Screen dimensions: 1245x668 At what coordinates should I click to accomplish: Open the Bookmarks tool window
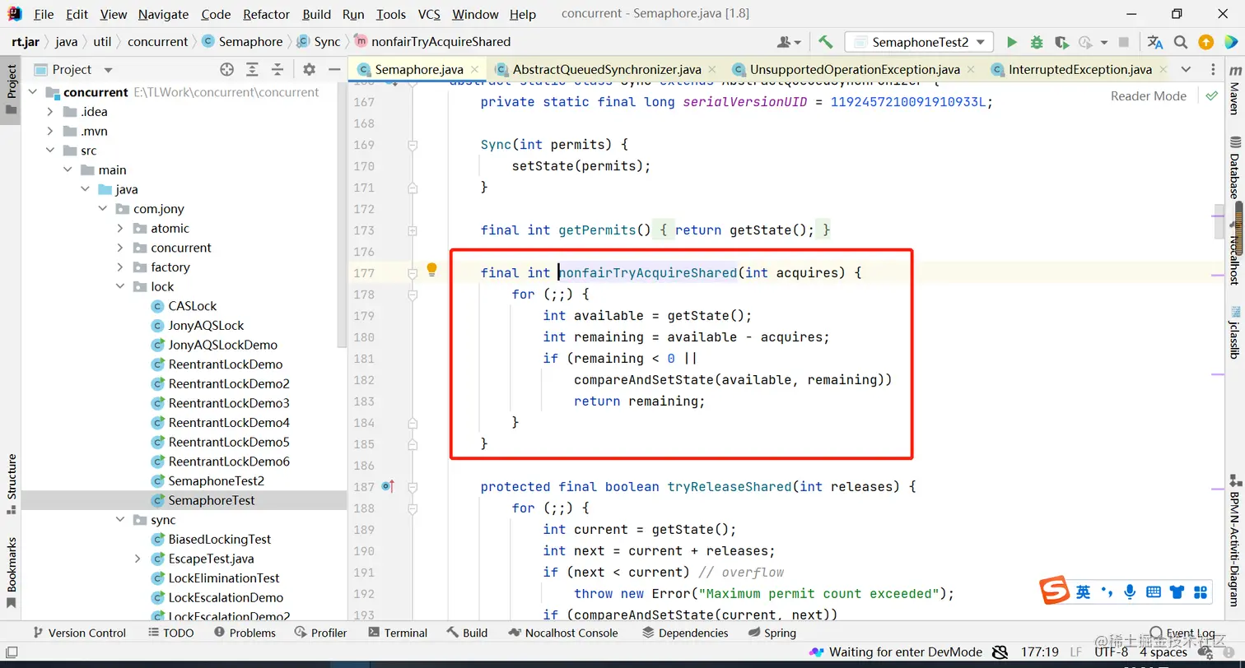(12, 573)
